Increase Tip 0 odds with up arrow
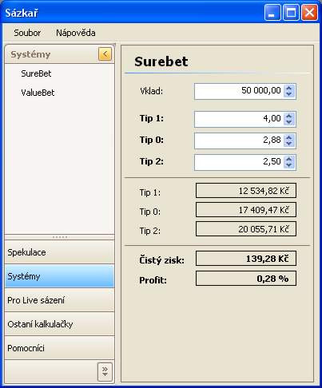Viewport: 322px width, 388px height. pyautogui.click(x=289, y=137)
